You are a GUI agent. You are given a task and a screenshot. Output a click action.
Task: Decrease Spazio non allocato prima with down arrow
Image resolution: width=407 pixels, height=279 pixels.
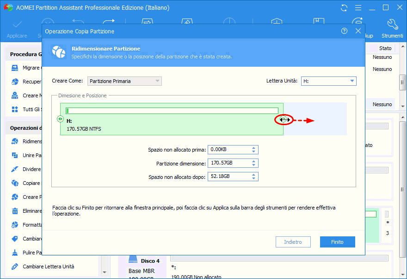coord(253,152)
